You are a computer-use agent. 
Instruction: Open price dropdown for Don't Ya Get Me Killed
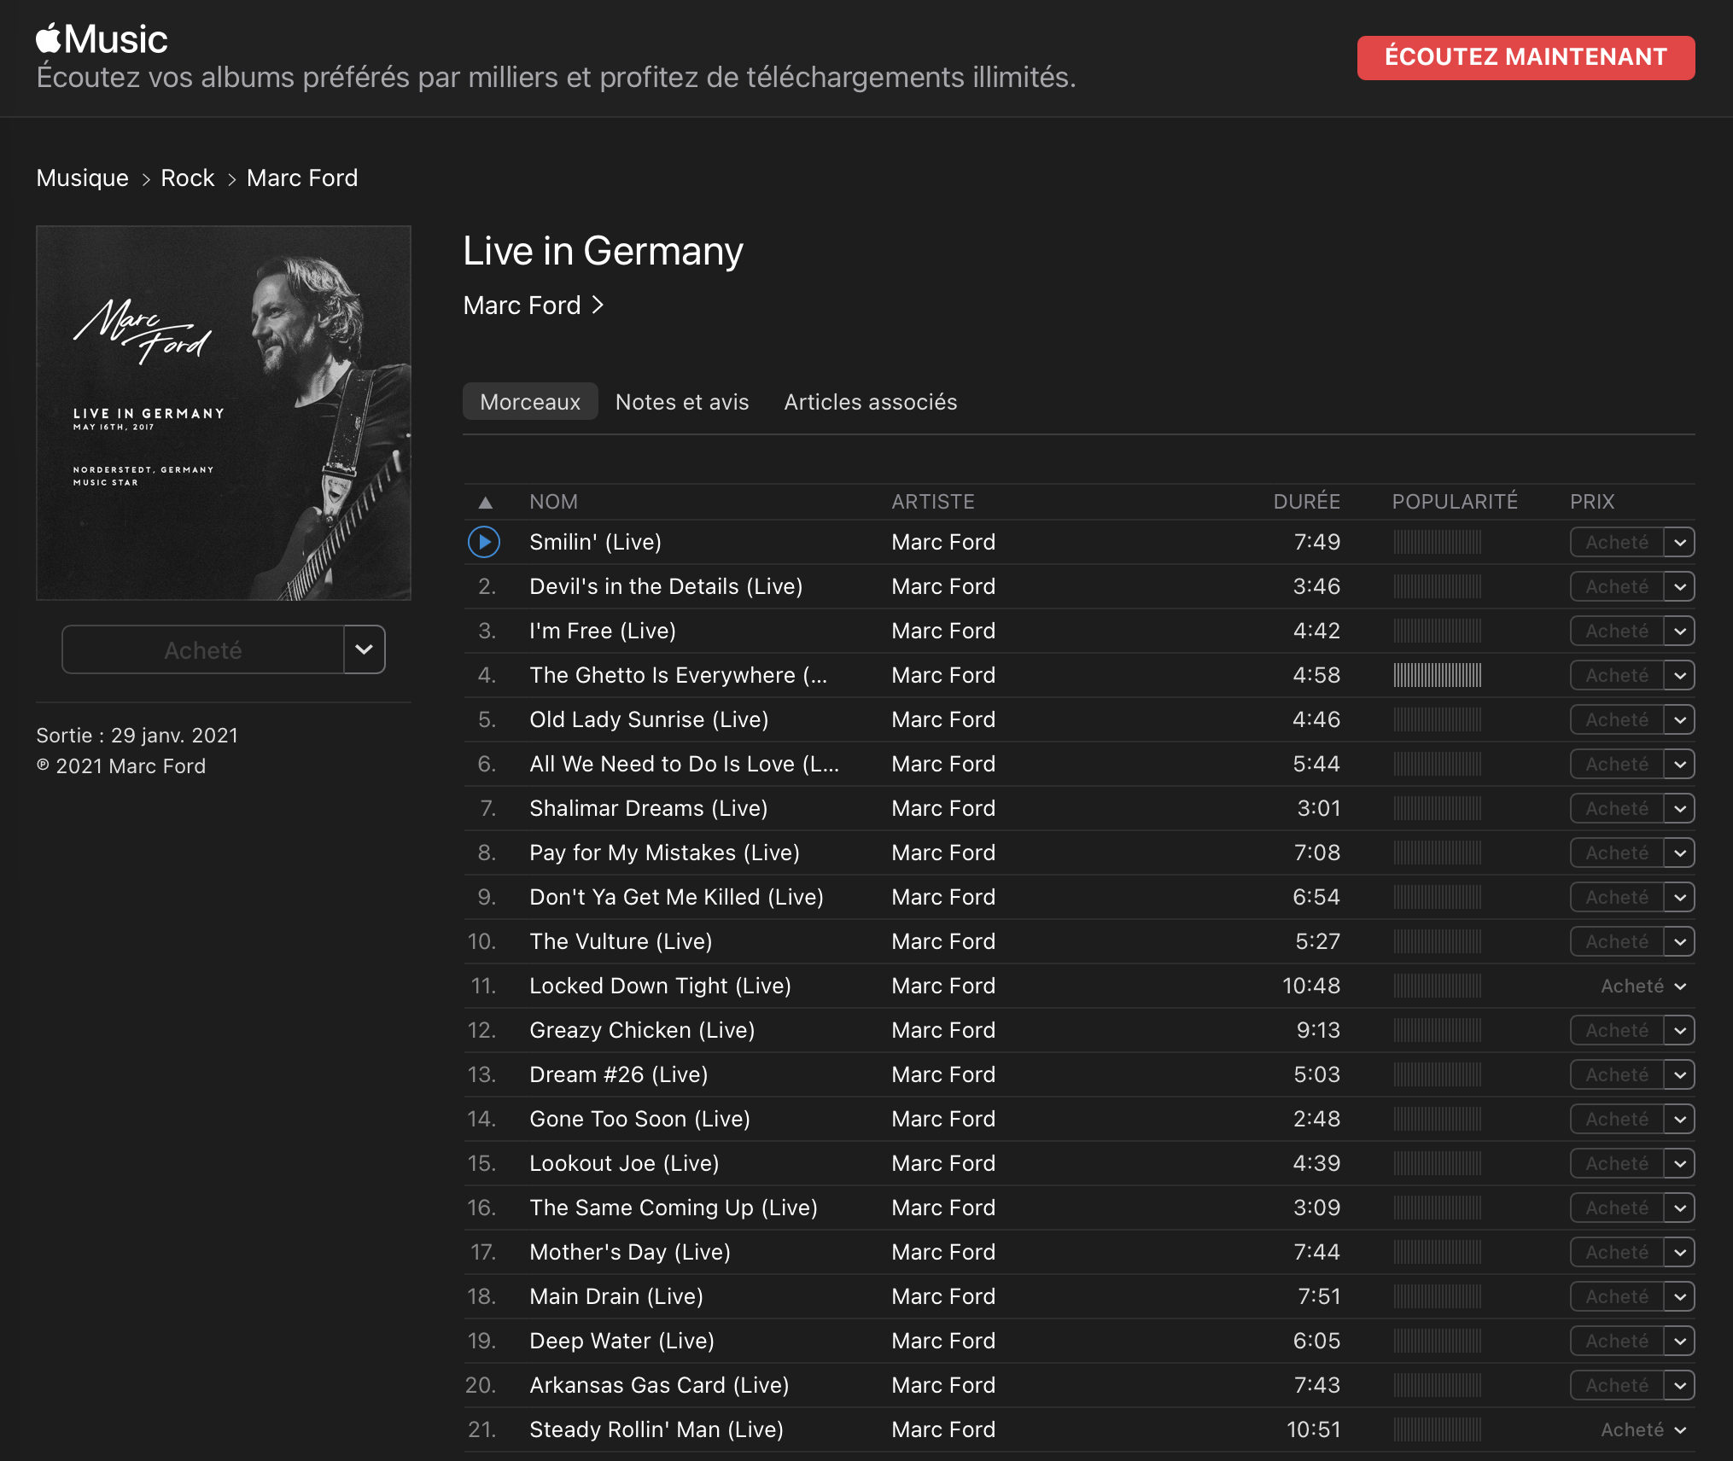tap(1679, 897)
